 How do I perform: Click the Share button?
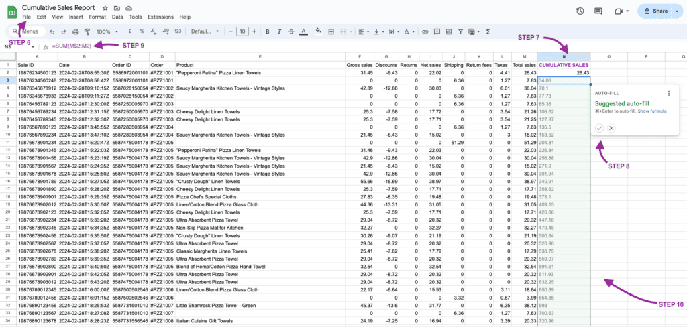(655, 11)
